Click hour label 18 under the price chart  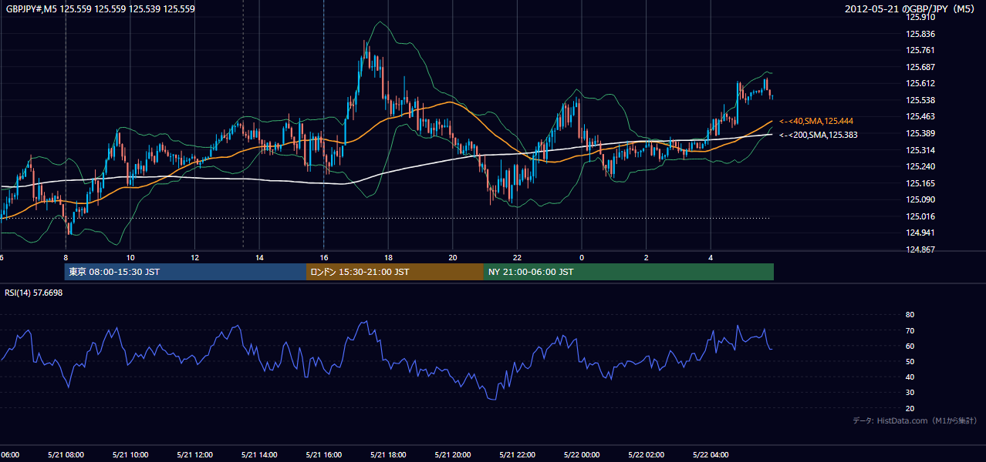388,257
